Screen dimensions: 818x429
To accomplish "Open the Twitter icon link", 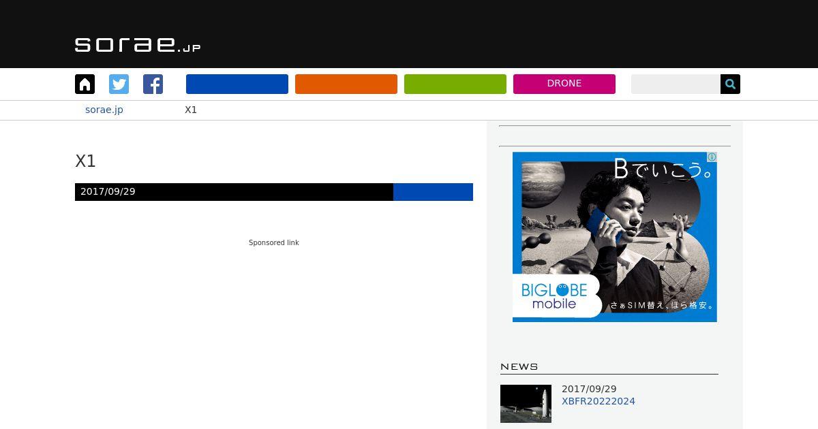I will pyautogui.click(x=119, y=84).
